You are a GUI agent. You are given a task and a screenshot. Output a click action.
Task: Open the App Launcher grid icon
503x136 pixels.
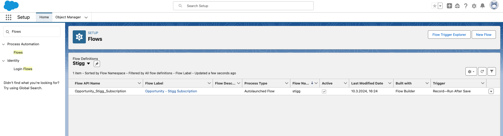click(x=8, y=17)
